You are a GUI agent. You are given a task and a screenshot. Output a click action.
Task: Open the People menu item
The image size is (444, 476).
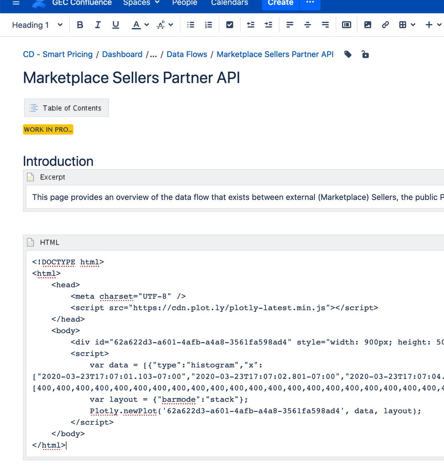(x=184, y=3)
